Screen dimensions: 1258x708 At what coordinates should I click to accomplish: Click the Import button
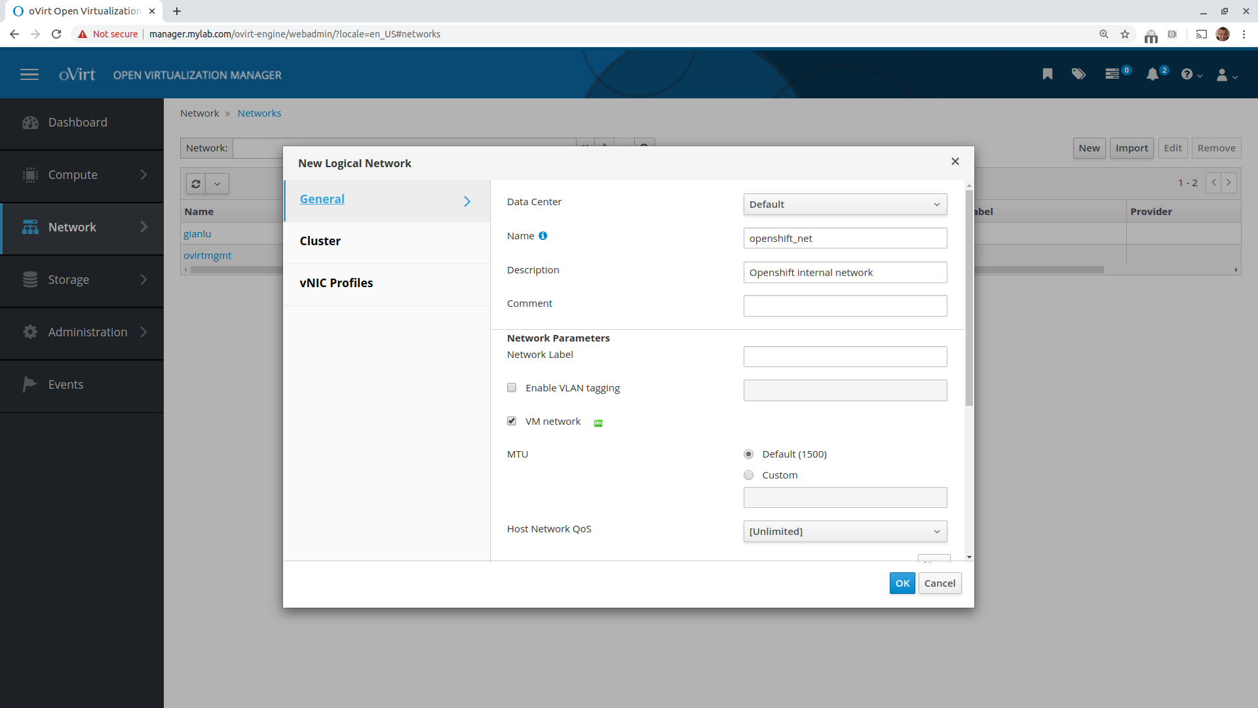[x=1132, y=148]
